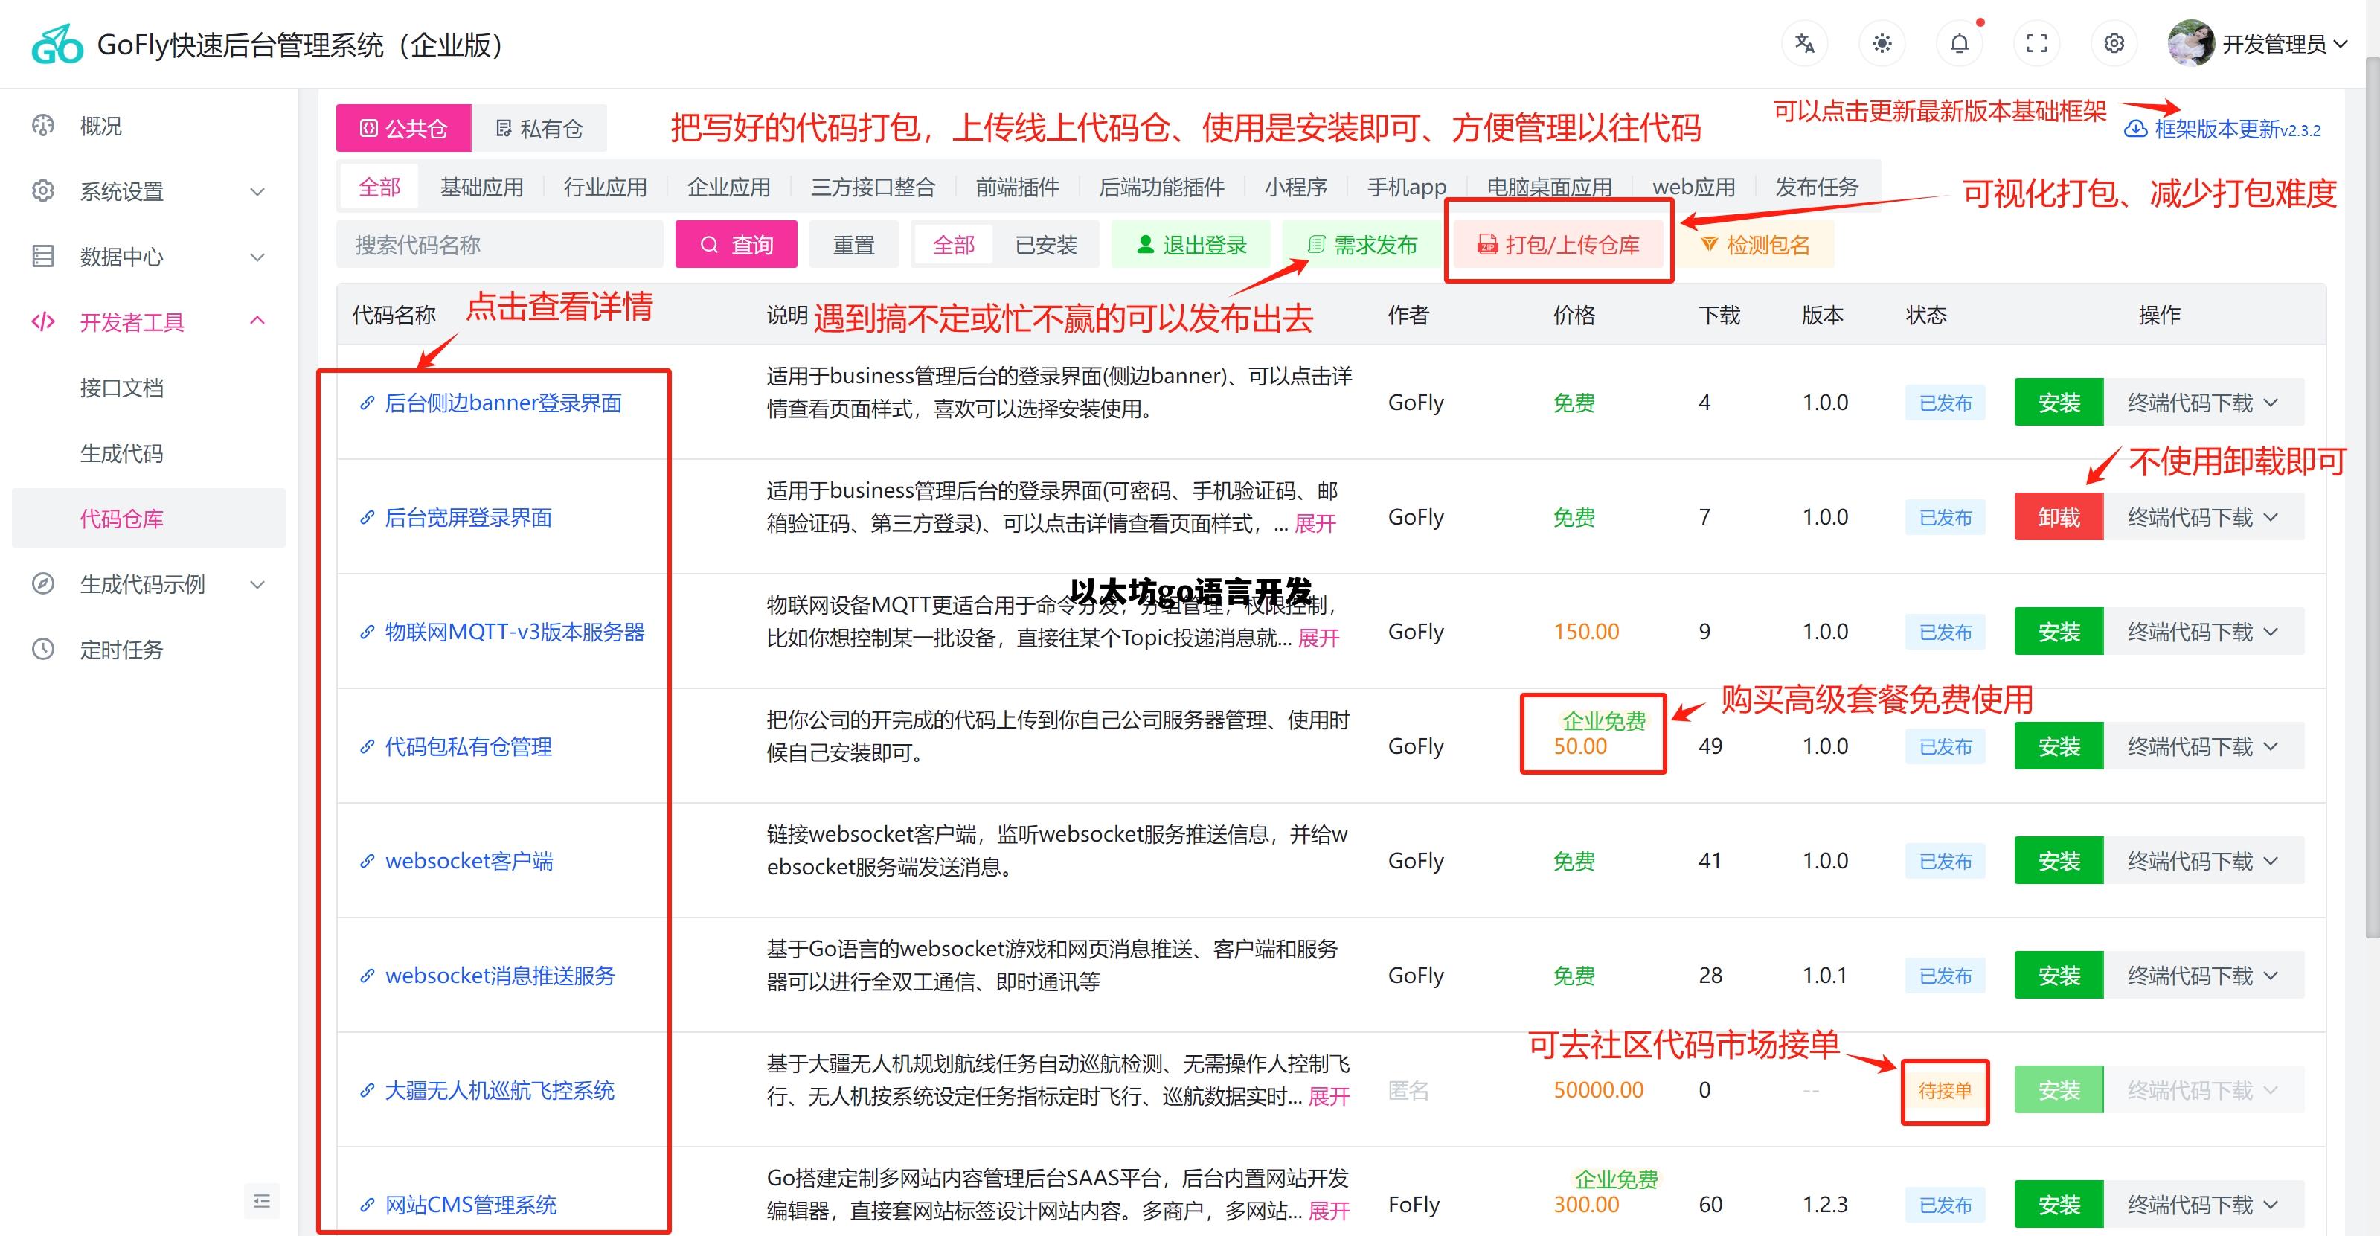Select the 发布任务 category tab
Viewport: 2380px width, 1236px height.
pos(1816,188)
